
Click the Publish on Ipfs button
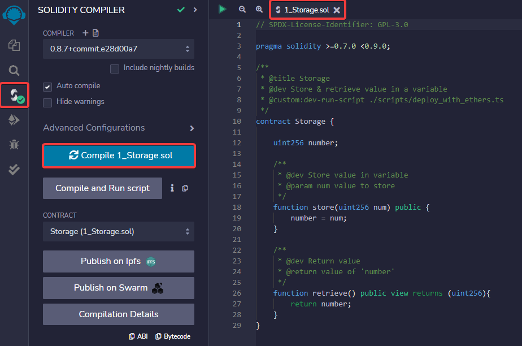[x=119, y=261]
